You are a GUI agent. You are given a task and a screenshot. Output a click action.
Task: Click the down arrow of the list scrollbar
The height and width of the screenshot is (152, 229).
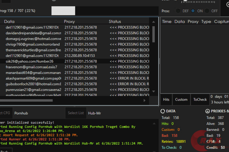coord(153,91)
